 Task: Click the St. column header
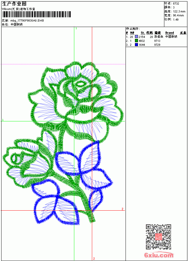pos(143,33)
